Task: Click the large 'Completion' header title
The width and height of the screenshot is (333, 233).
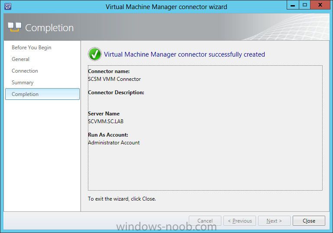Action: tap(49, 28)
